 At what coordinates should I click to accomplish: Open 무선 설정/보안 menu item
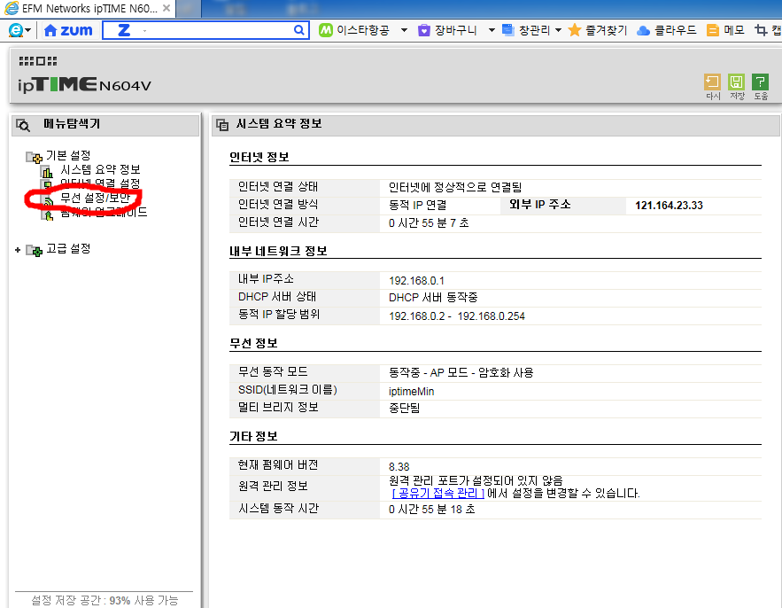pyautogui.click(x=96, y=198)
